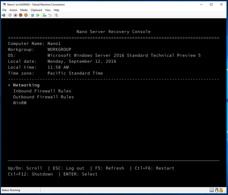Open the File menu
The width and height of the screenshot is (228, 195).
4,10
